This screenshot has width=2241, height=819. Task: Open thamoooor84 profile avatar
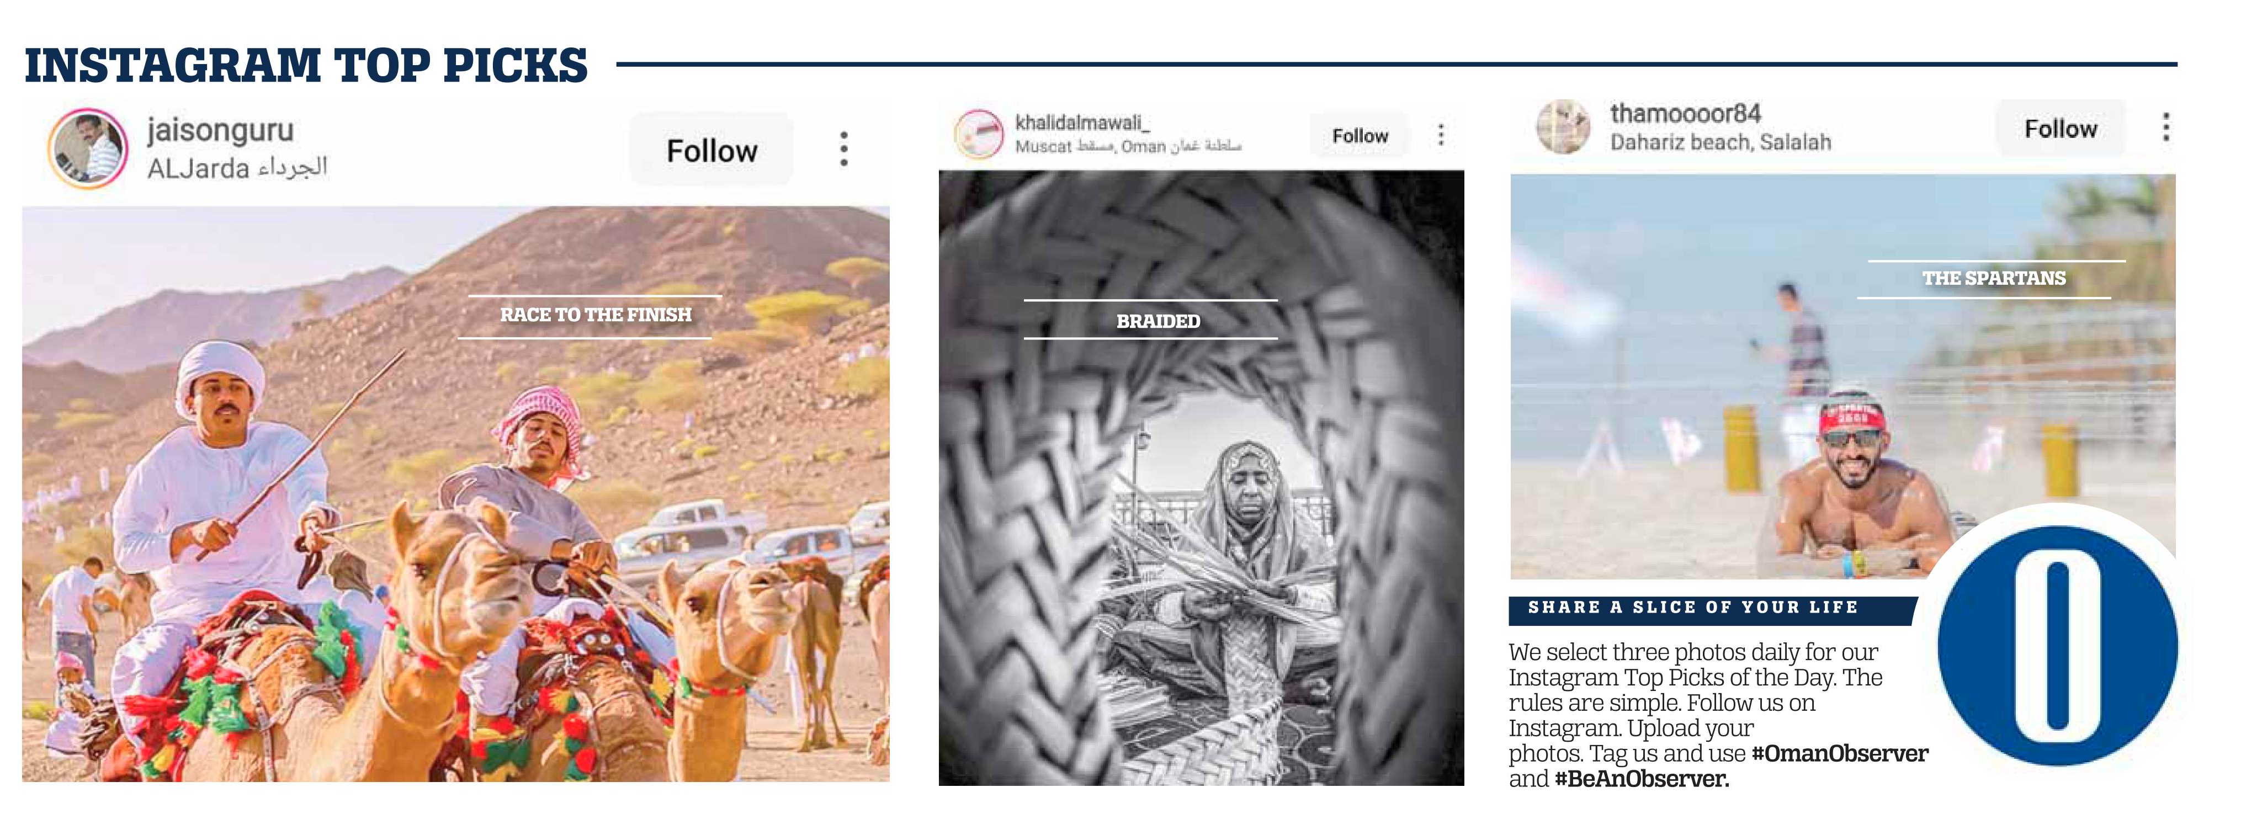(x=1563, y=127)
